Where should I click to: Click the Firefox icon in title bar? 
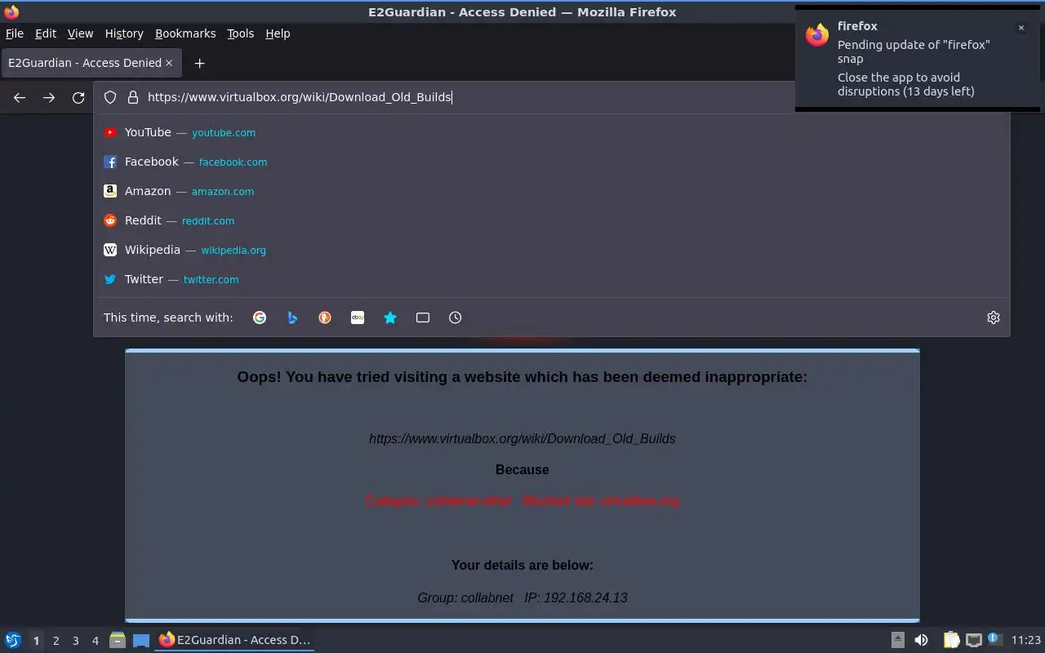11,11
